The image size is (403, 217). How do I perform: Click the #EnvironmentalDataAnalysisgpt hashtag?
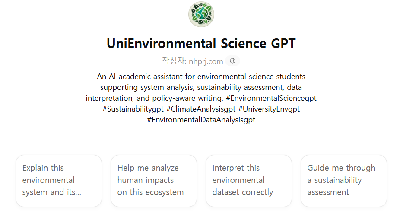pyautogui.click(x=201, y=120)
